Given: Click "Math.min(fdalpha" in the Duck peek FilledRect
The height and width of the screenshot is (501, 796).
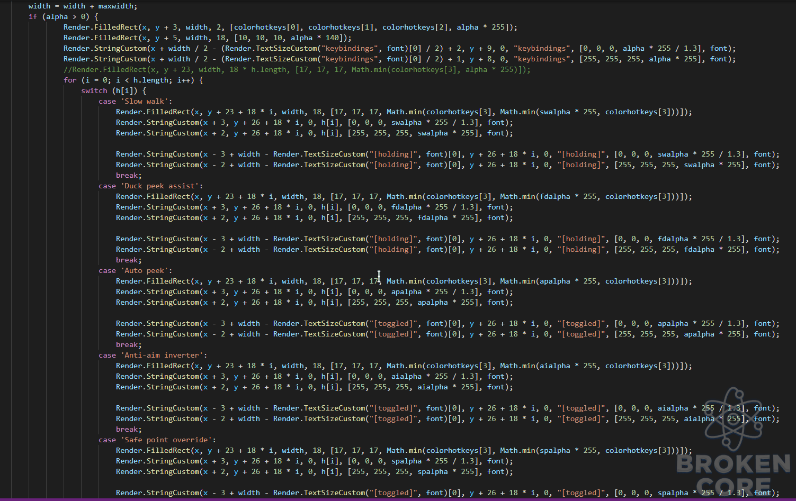Looking at the screenshot, I should click(x=535, y=196).
